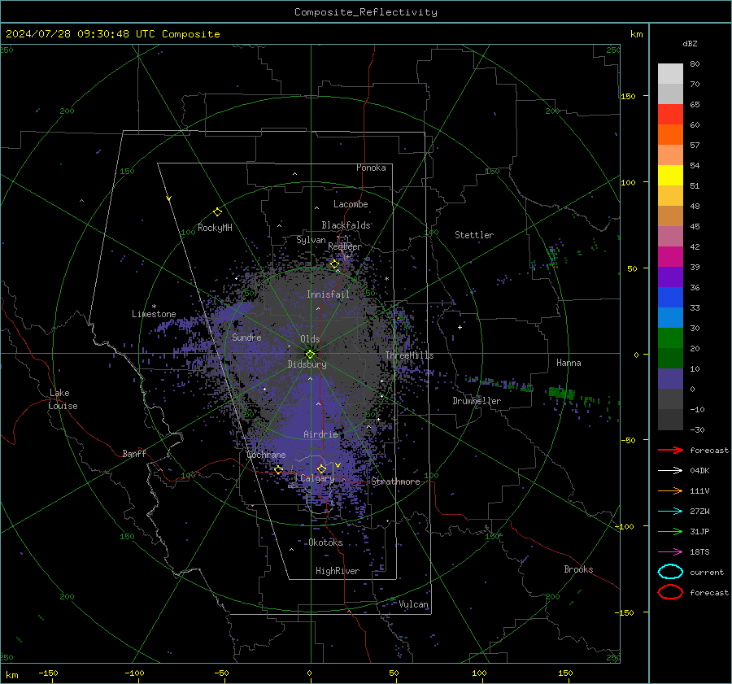This screenshot has width=732, height=684.
Task: Select the RedDeer city label
Action: click(345, 246)
